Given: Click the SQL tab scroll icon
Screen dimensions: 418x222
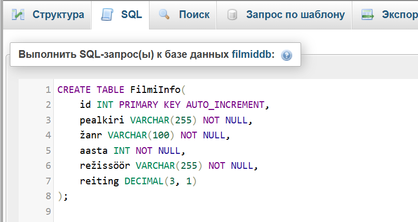Looking at the screenshot, I should click(x=107, y=14).
